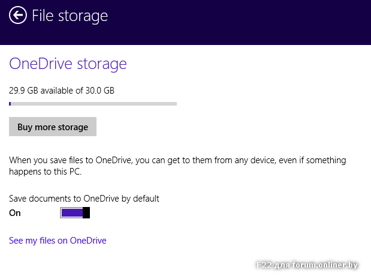Select the File storage page title
This screenshot has height=279, width=371.
coord(70,16)
